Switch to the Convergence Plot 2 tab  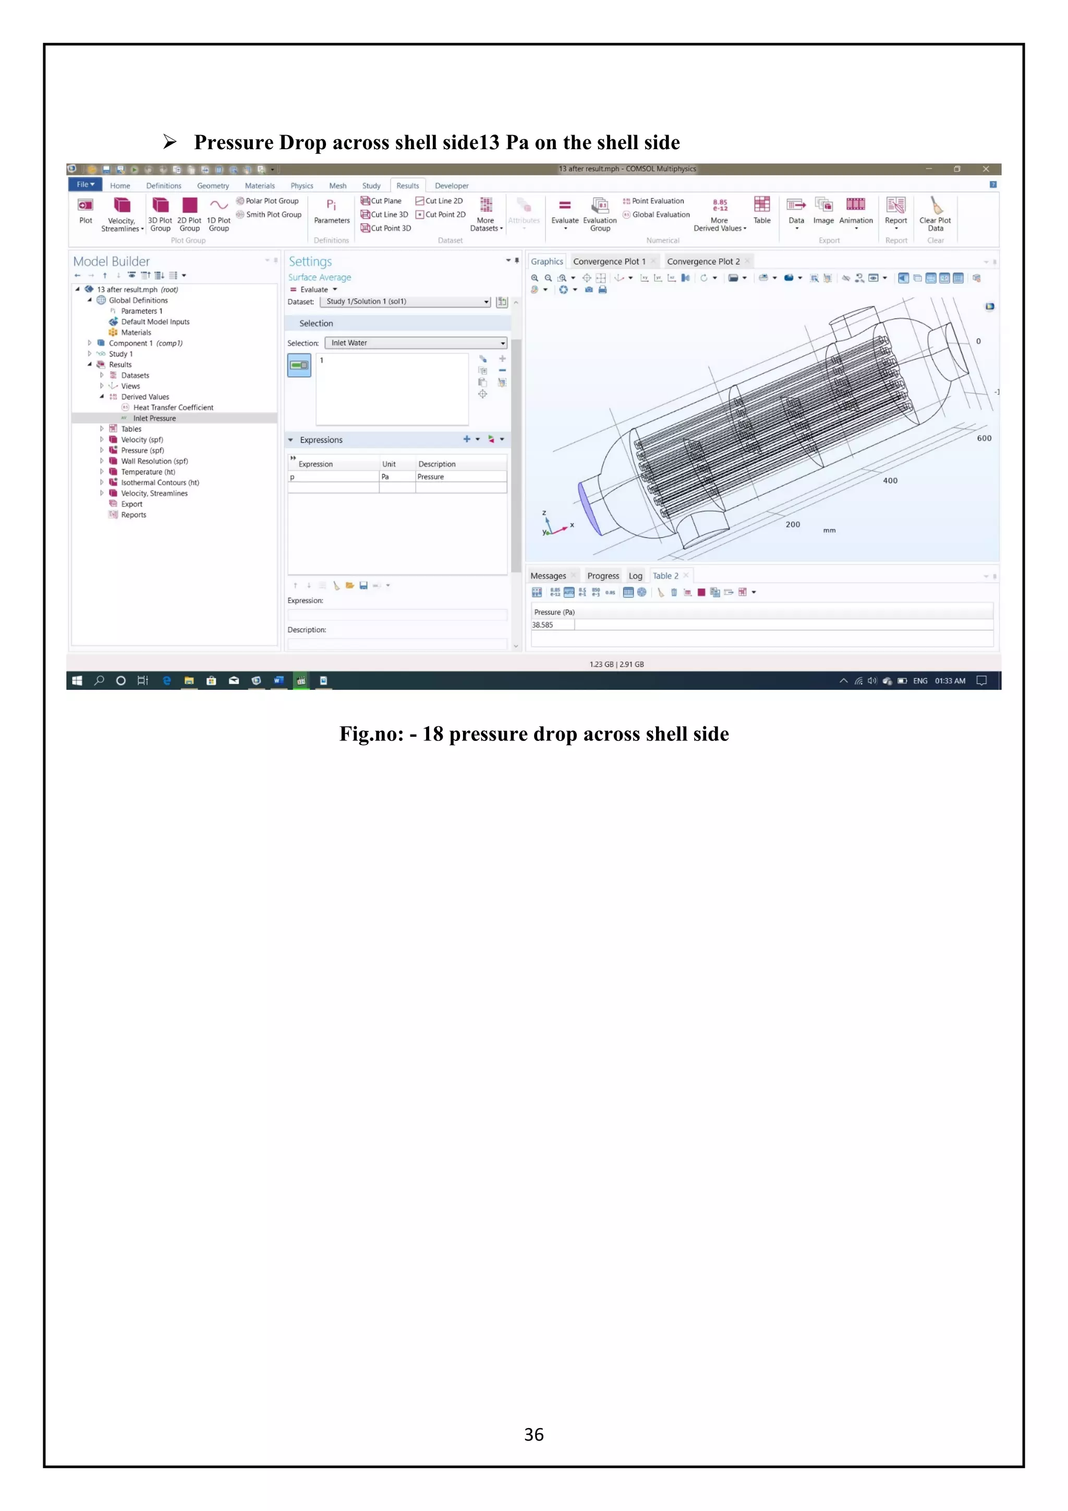[702, 261]
